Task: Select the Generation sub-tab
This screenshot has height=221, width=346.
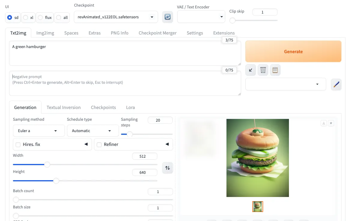Action: (x=25, y=107)
